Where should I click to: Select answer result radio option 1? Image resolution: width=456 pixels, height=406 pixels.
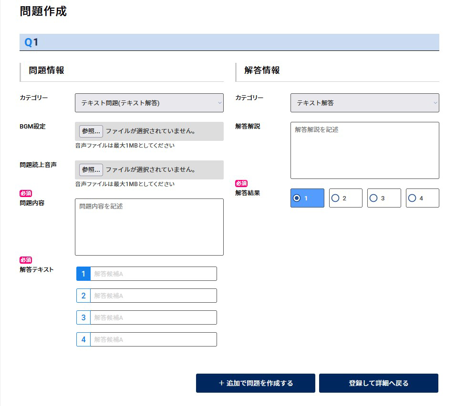[297, 198]
